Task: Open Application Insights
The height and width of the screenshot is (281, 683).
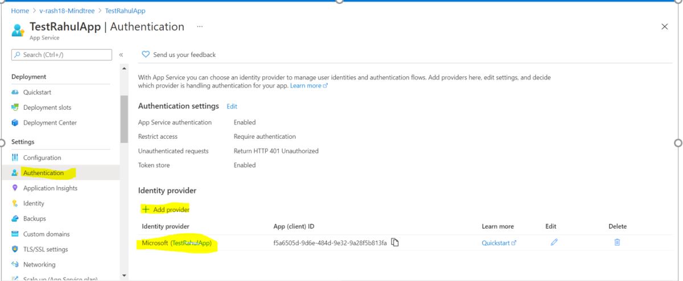Action: tap(50, 188)
